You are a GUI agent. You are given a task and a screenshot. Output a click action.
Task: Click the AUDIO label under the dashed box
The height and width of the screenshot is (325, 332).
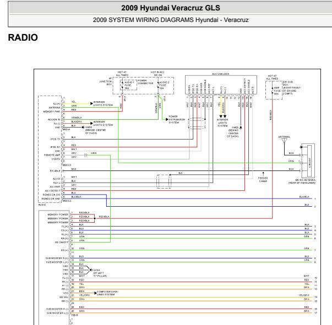(42, 205)
